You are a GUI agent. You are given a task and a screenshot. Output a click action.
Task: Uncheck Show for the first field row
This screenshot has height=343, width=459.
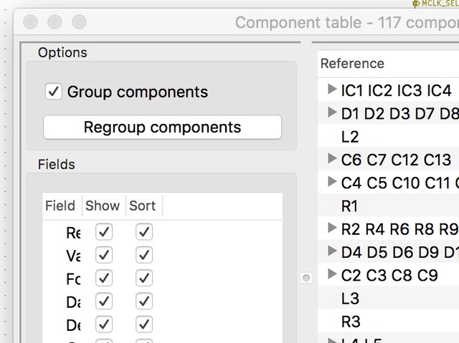pyautogui.click(x=104, y=232)
